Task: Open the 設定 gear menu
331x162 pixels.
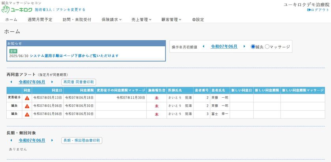Action: coord(198,20)
